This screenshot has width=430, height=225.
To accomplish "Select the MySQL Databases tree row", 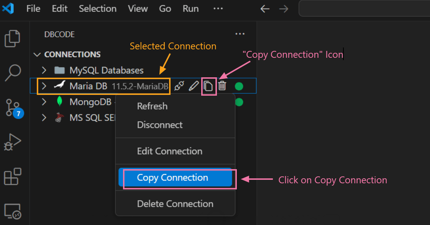I will pyautogui.click(x=143, y=70).
